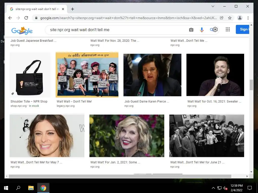Click the Chrome icon in the taskbar
Viewport: 258px width, 193px height.
pos(43,188)
